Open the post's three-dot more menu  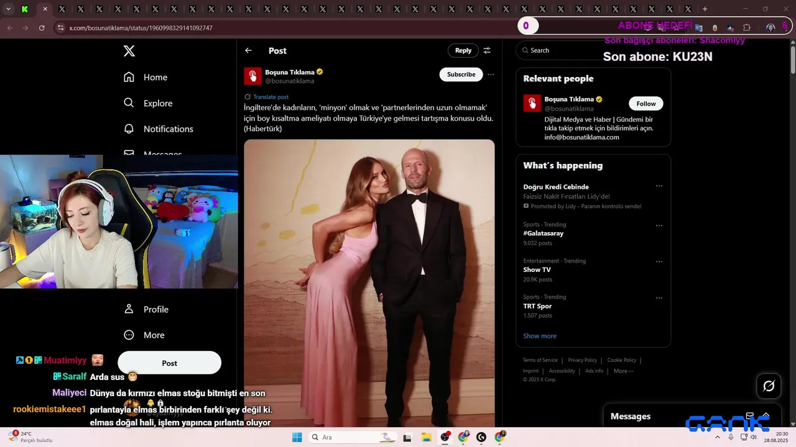[x=491, y=74]
